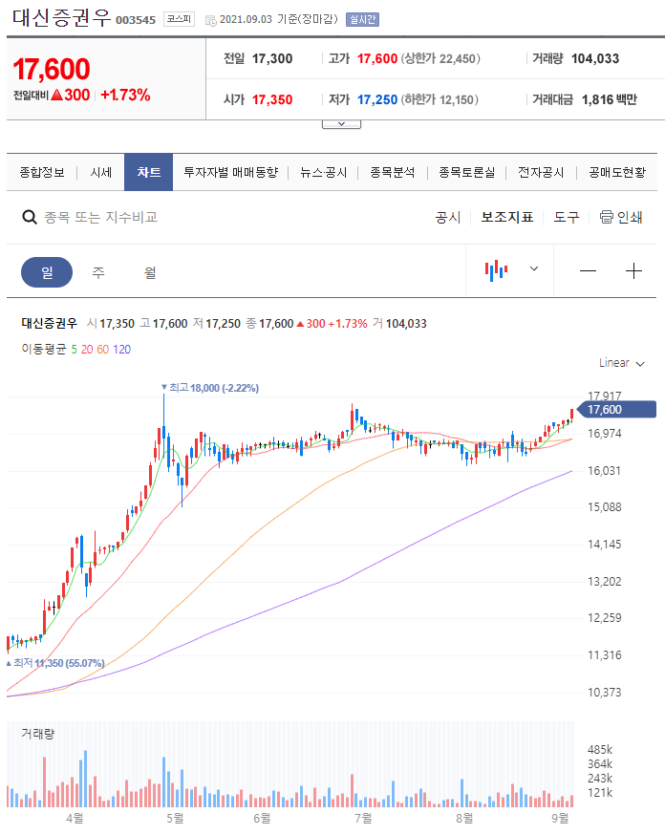Open the 도구 tools menu

tap(567, 217)
